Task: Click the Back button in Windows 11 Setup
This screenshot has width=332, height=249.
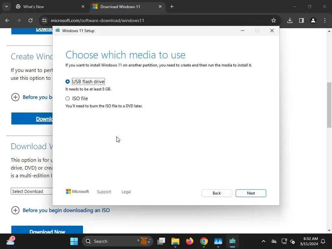Action: (217, 193)
